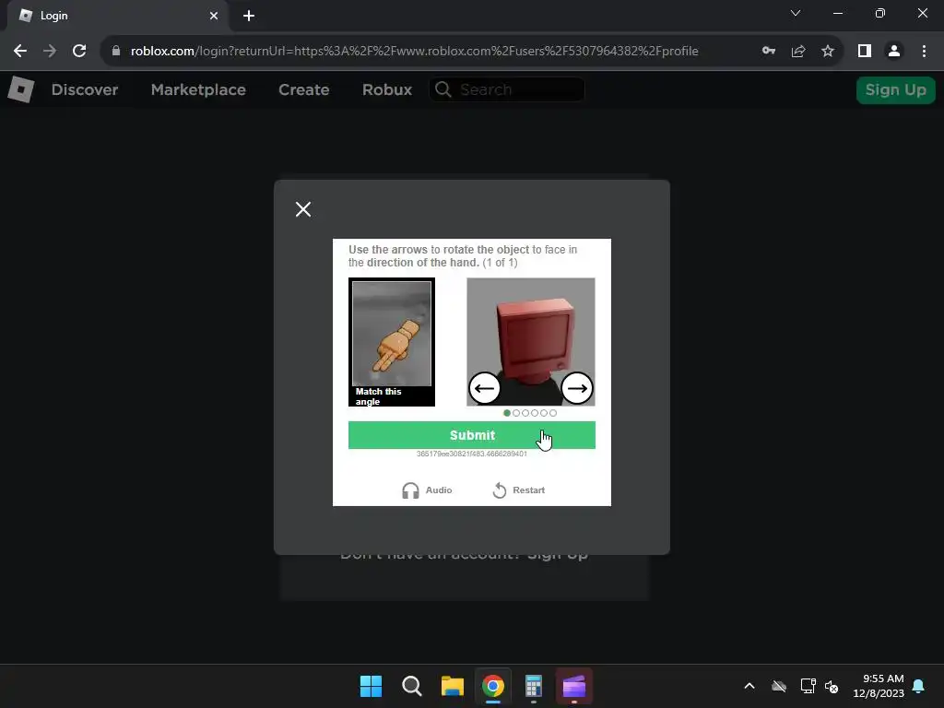Close the verification dialog with the X
The width and height of the screenshot is (944, 708).
pyautogui.click(x=303, y=209)
